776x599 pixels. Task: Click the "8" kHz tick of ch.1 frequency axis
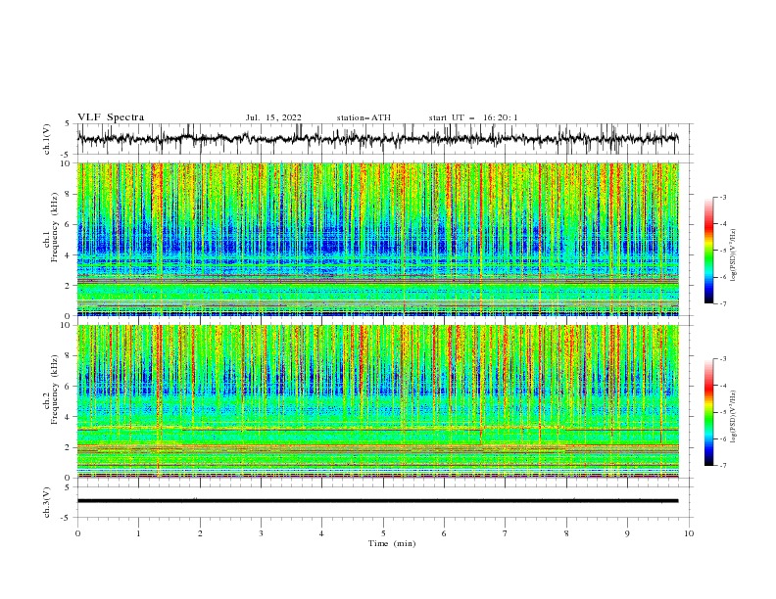[68, 194]
